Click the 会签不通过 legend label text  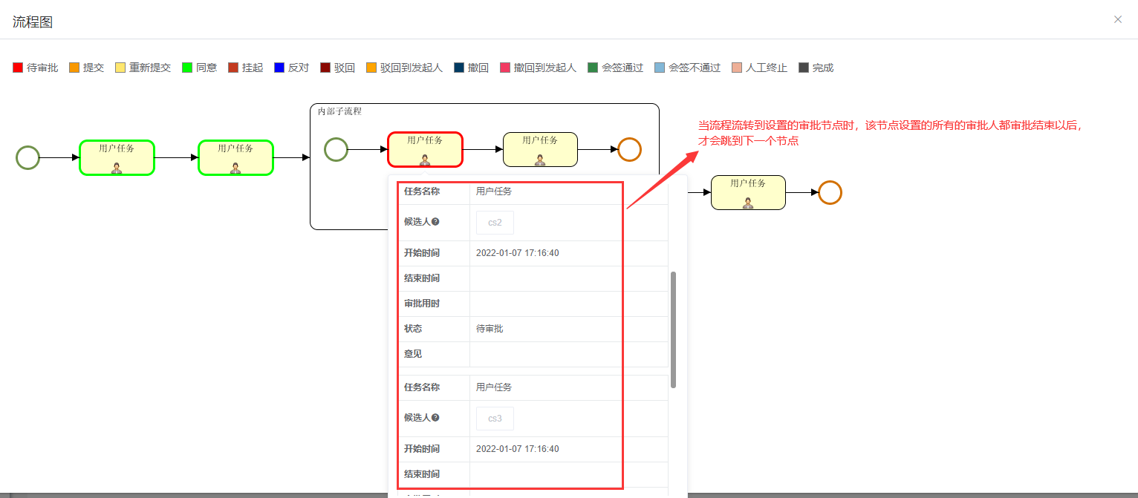[x=695, y=68]
